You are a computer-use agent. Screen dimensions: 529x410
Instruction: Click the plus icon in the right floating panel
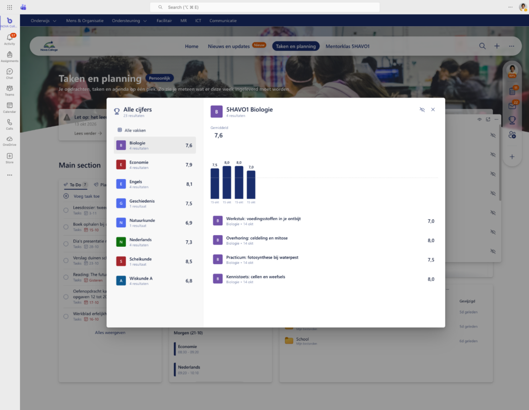(512, 157)
